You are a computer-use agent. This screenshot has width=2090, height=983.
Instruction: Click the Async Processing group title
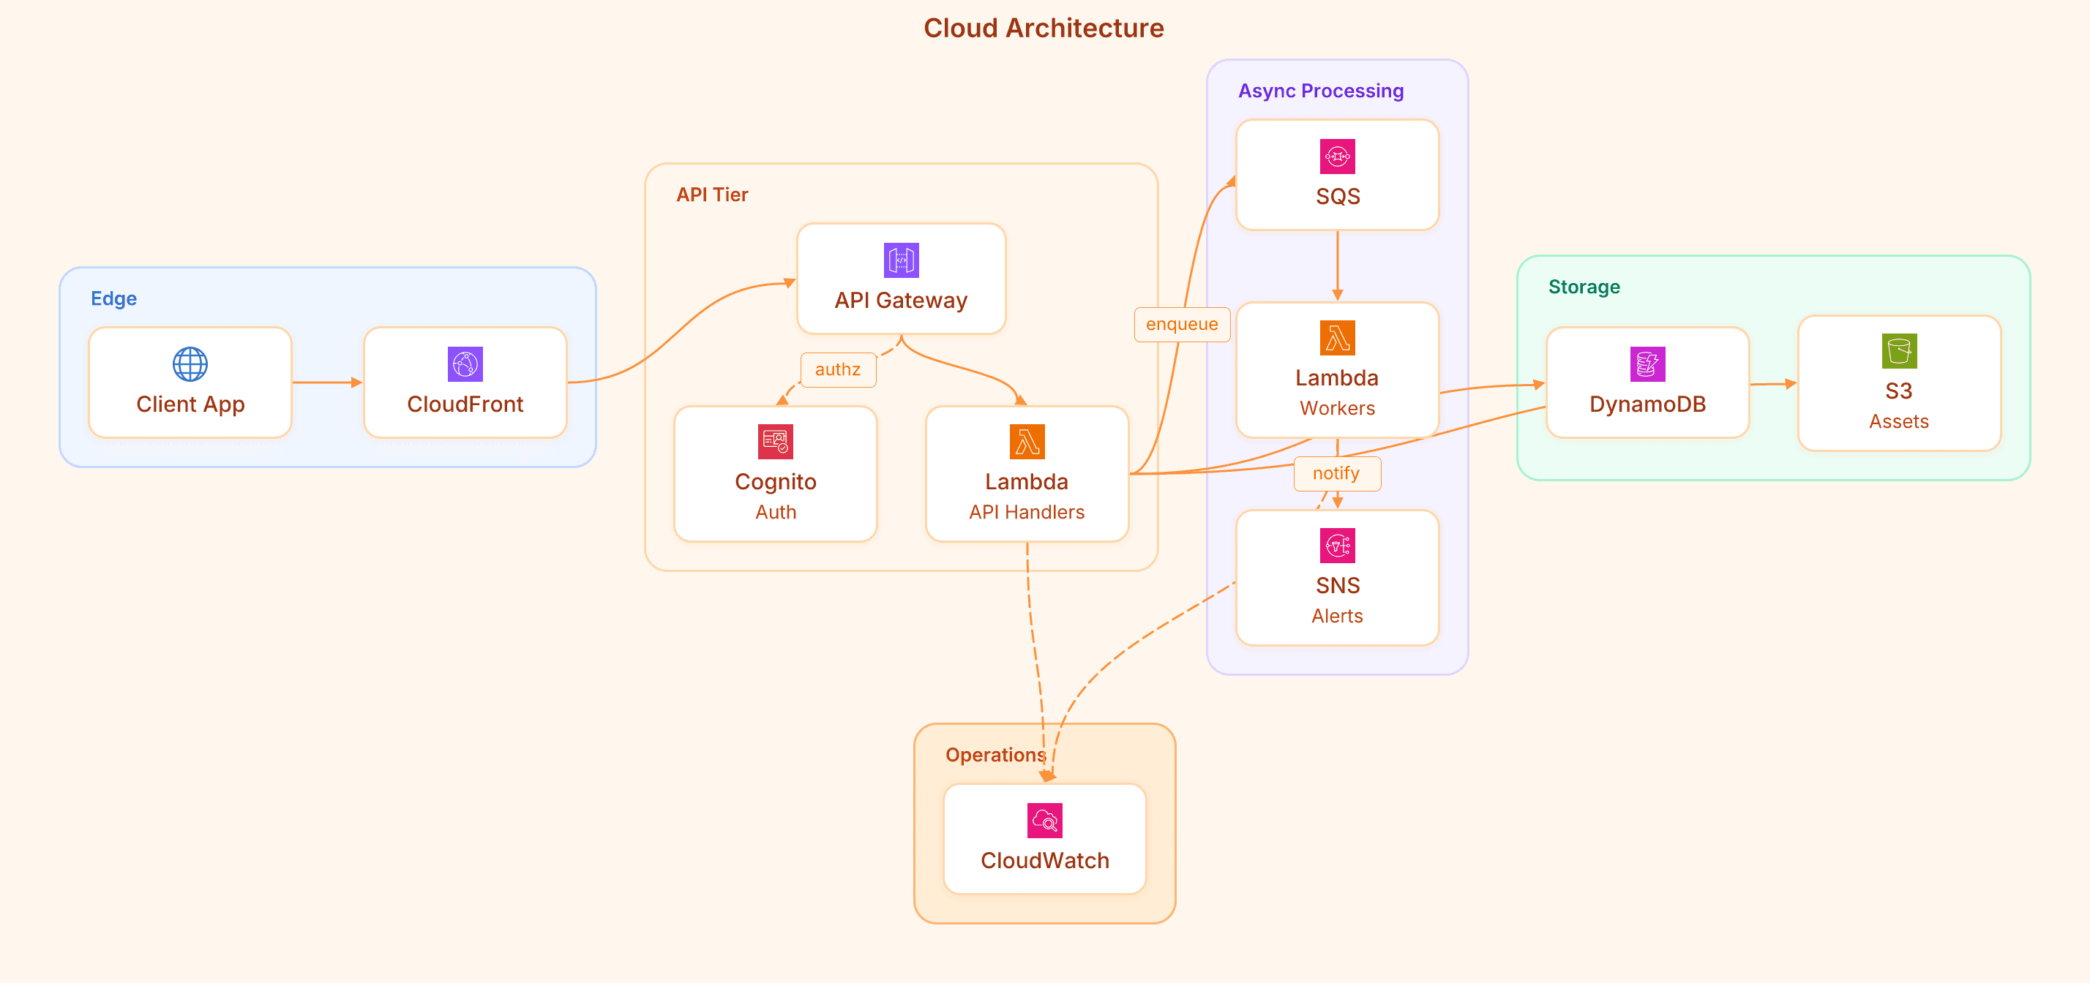[x=1320, y=91]
